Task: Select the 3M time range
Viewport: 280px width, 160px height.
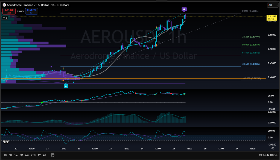Action: [21, 155]
